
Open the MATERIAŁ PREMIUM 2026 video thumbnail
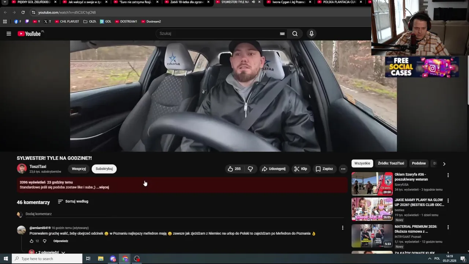coord(372,236)
